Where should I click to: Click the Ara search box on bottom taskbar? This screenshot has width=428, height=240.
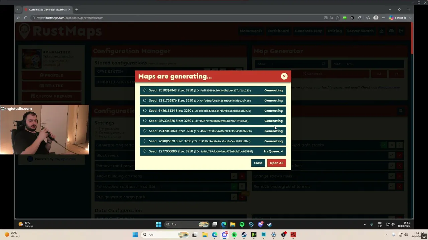165,235
